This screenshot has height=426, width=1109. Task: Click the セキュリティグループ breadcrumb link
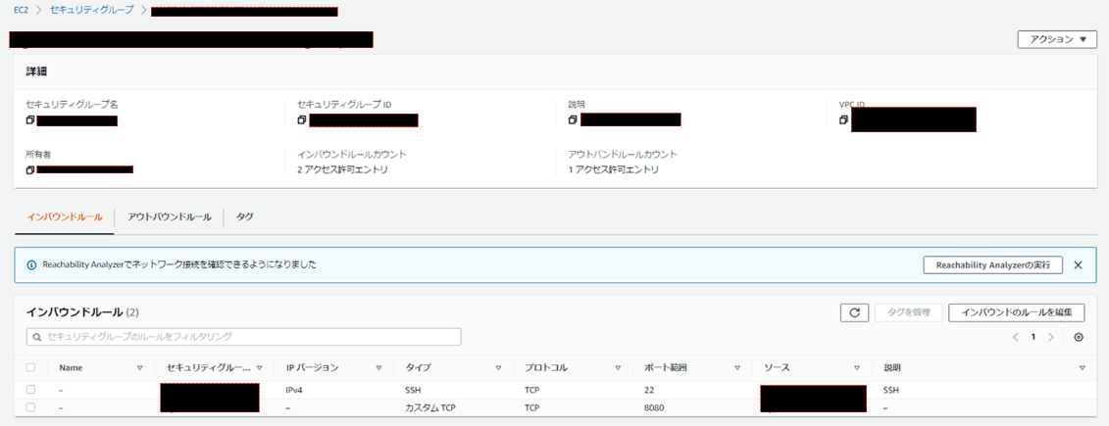coord(90,10)
